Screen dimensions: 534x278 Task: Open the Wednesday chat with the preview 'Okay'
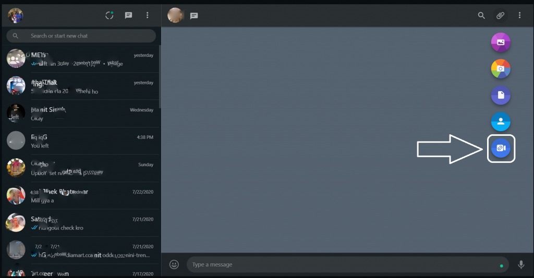pos(81,113)
